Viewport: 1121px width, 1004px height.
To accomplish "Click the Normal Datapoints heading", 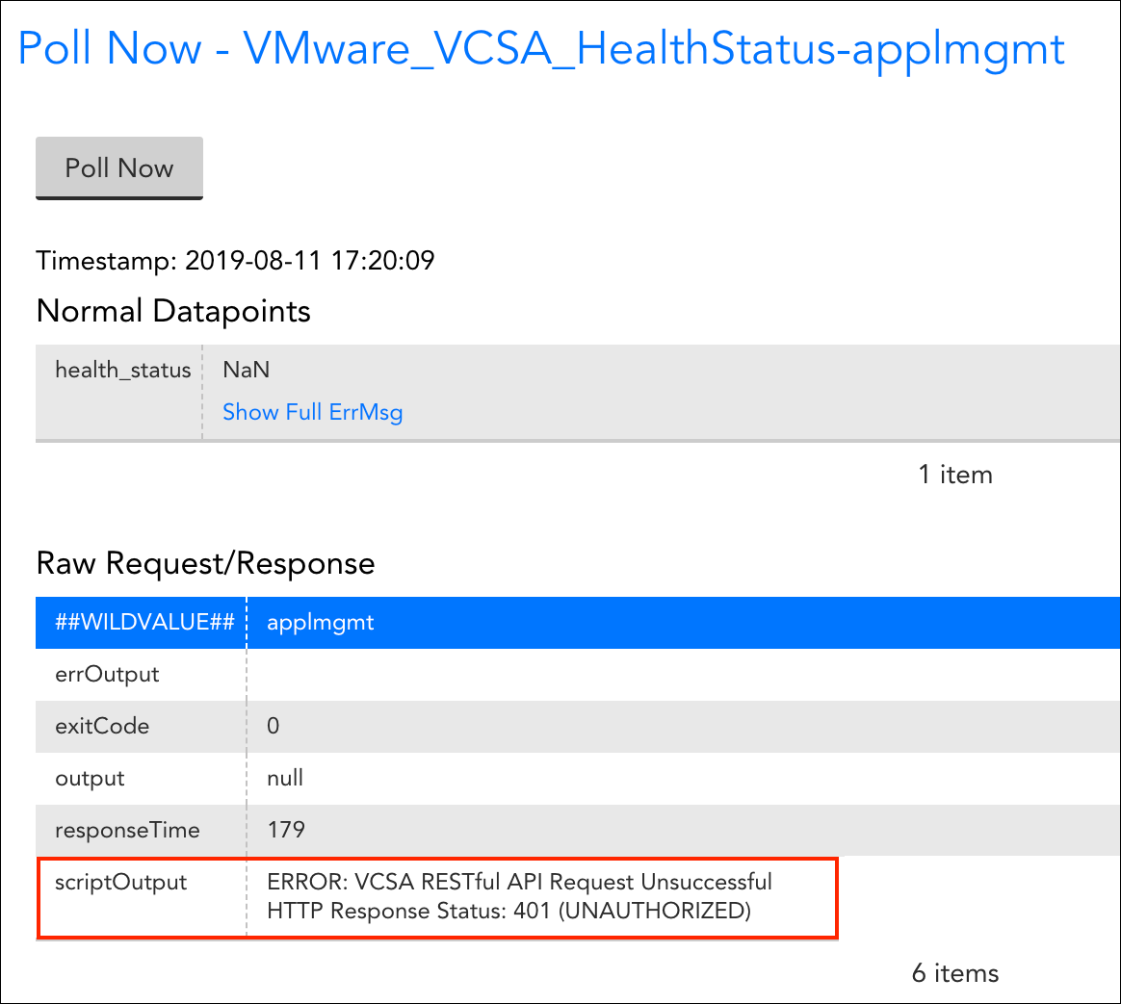I will [x=173, y=312].
